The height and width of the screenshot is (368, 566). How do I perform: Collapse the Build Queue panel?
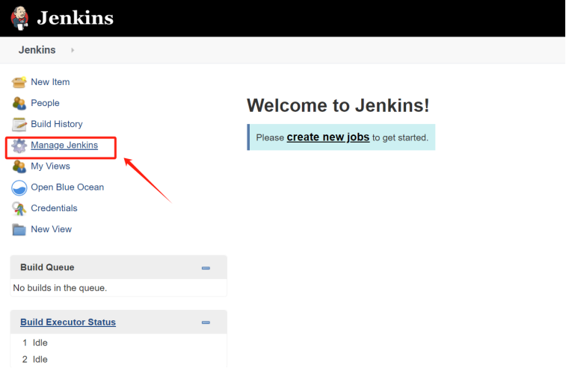(206, 268)
